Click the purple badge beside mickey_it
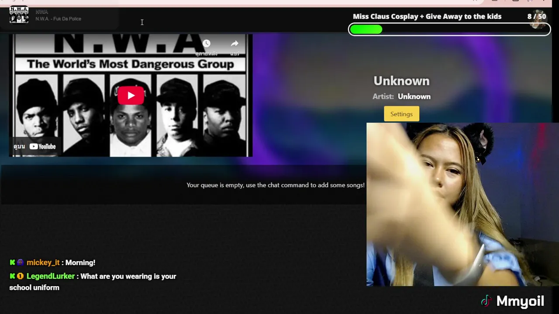This screenshot has width=559, height=314. (20, 263)
